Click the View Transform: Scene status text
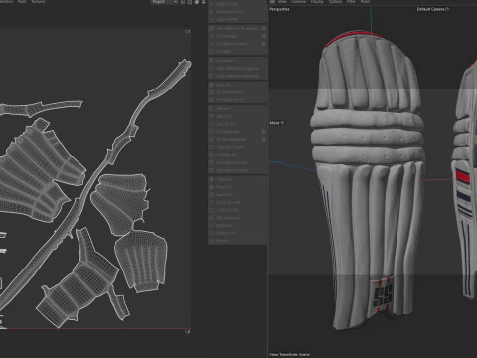The image size is (477, 358). tap(290, 354)
